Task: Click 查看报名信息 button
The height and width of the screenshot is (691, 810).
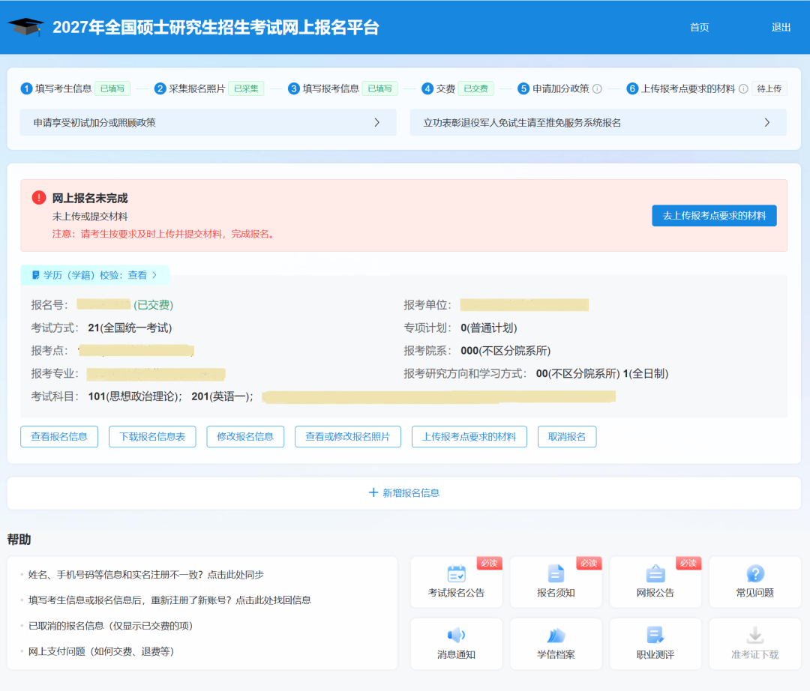Action: point(59,437)
